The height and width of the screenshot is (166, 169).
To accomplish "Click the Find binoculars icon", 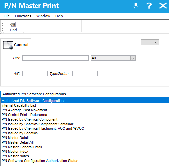I will [13, 24].
